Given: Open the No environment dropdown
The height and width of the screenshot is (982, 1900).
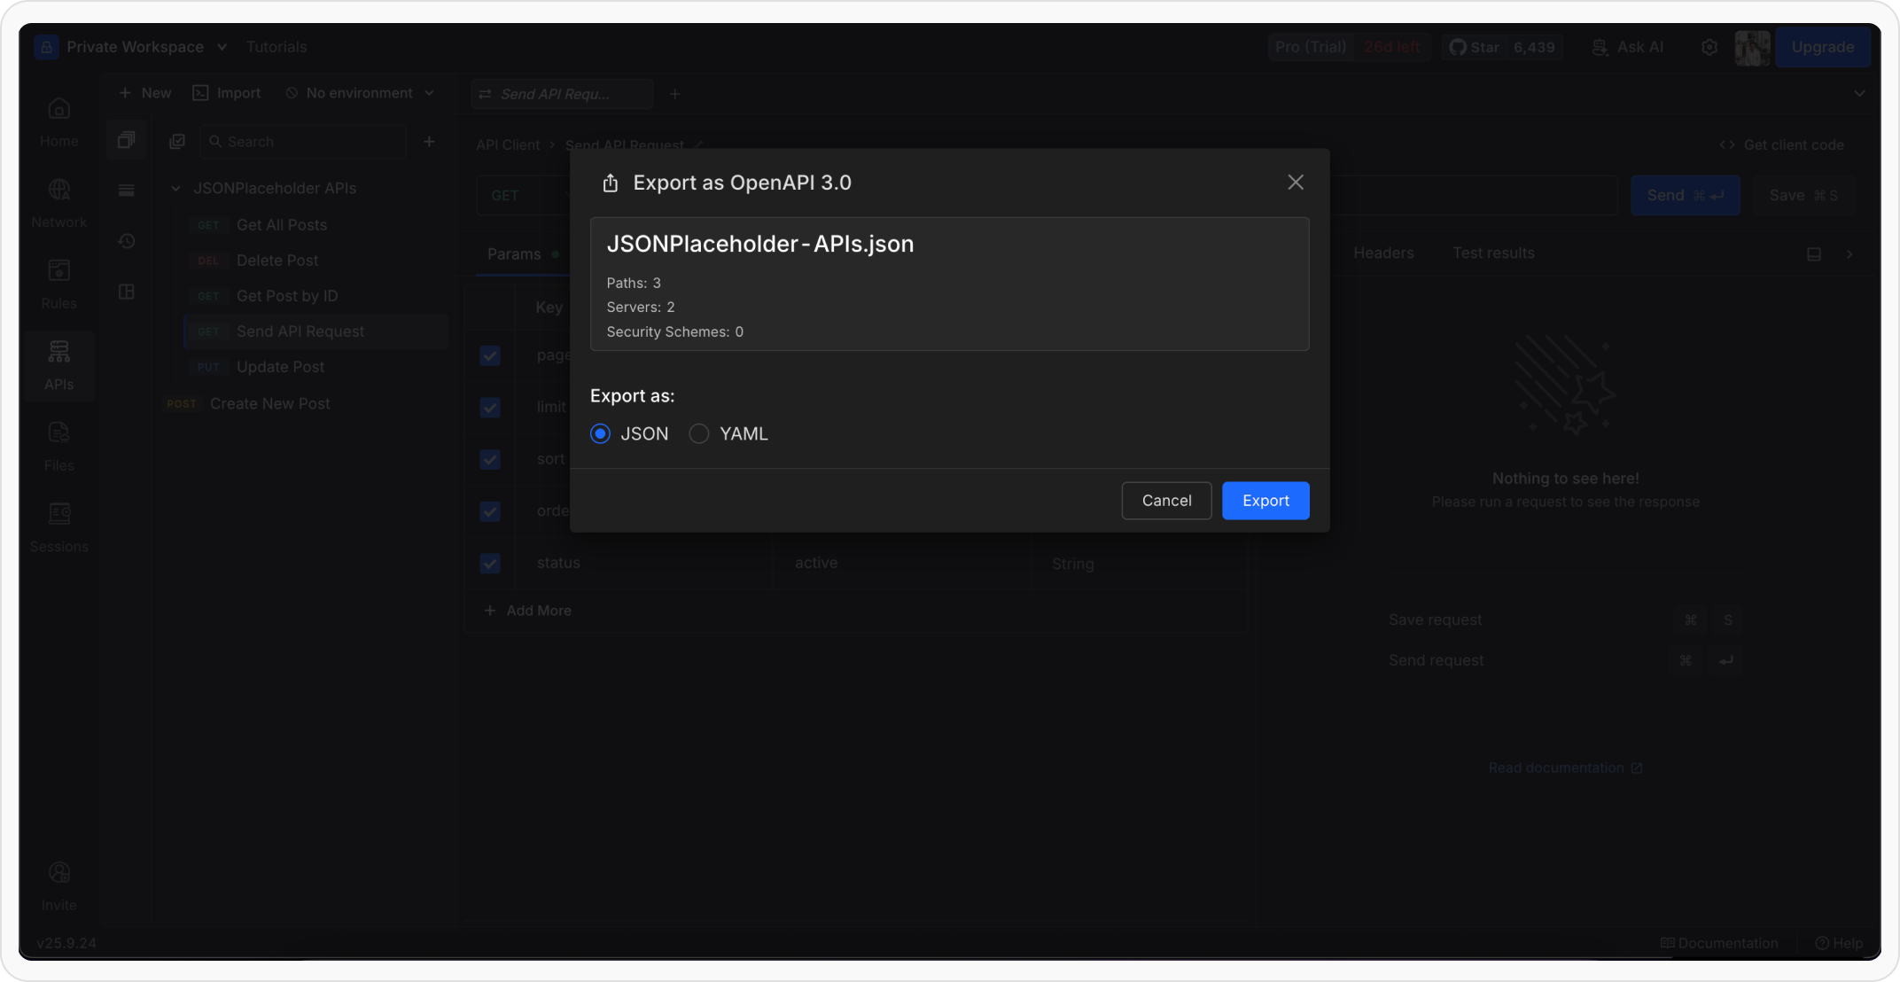Looking at the screenshot, I should pyautogui.click(x=359, y=92).
